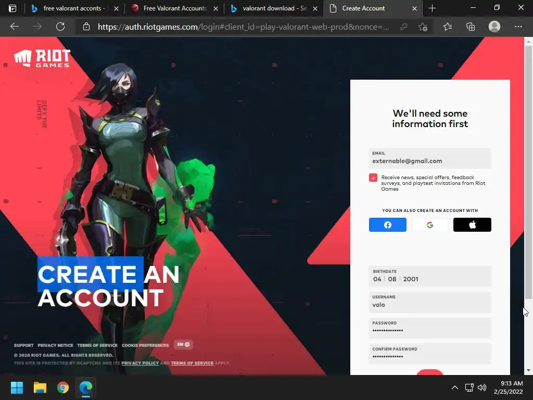Open the Support link

click(24, 345)
